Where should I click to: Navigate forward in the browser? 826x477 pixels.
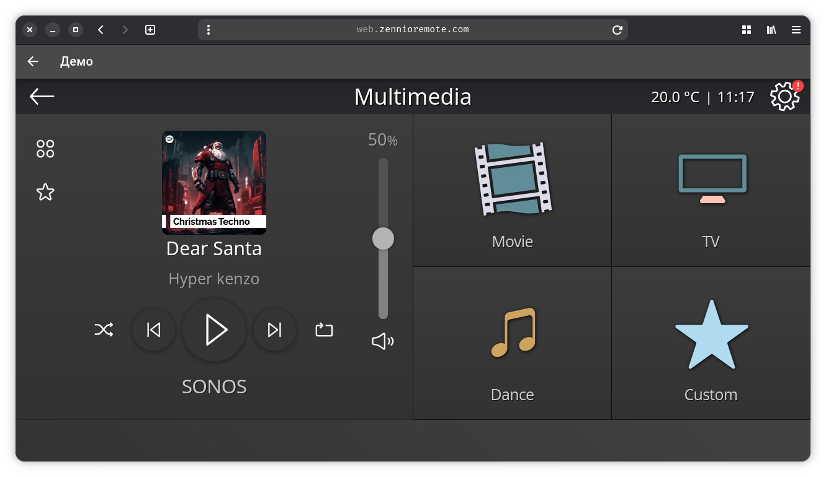click(x=125, y=30)
